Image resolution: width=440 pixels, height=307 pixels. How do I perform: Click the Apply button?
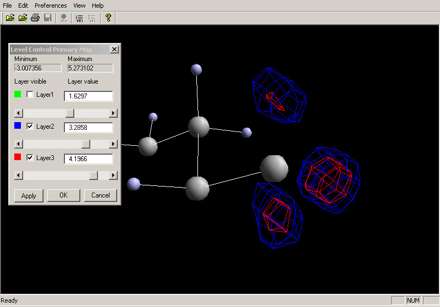tap(29, 196)
